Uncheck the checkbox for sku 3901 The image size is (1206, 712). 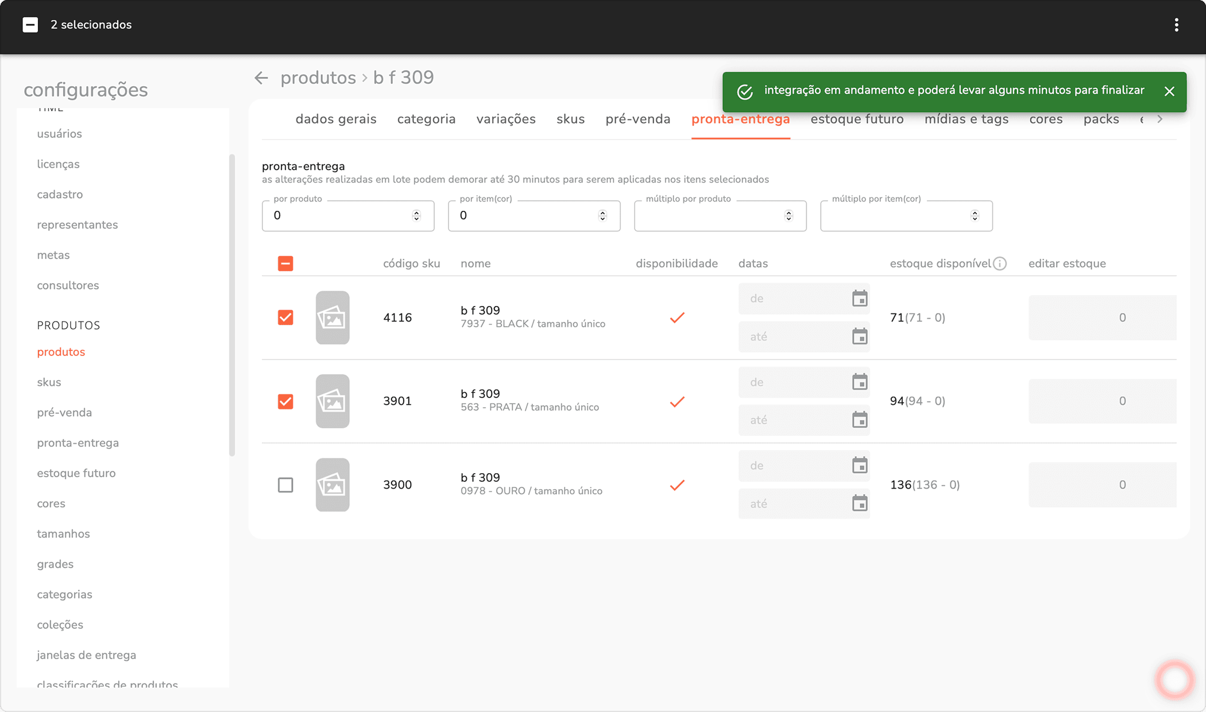(x=285, y=401)
